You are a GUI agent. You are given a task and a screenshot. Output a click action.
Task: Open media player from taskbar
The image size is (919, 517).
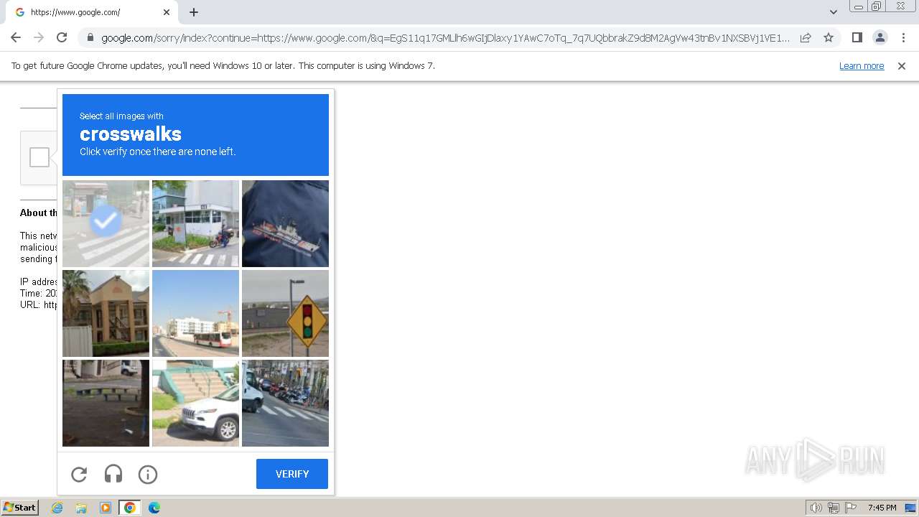(106, 508)
